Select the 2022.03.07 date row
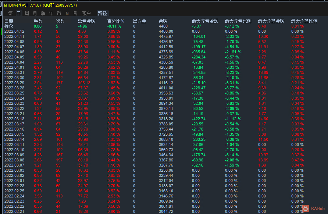Viewport: 328px width, 214px height. coord(14,165)
